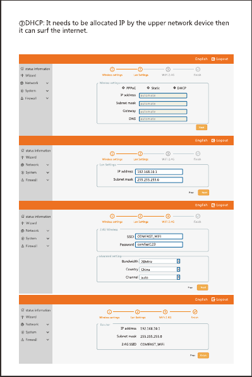Click the Network globe icon beside the Lan Settings form

click(23, 165)
